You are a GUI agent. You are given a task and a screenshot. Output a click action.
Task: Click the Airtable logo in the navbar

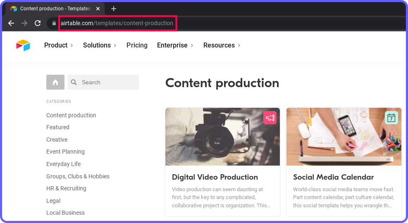pos(23,45)
